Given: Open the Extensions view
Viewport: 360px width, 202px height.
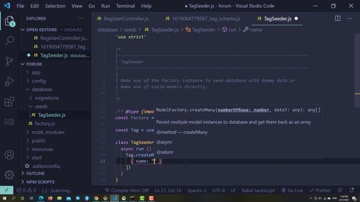Looking at the screenshot, I should (x=9, y=102).
